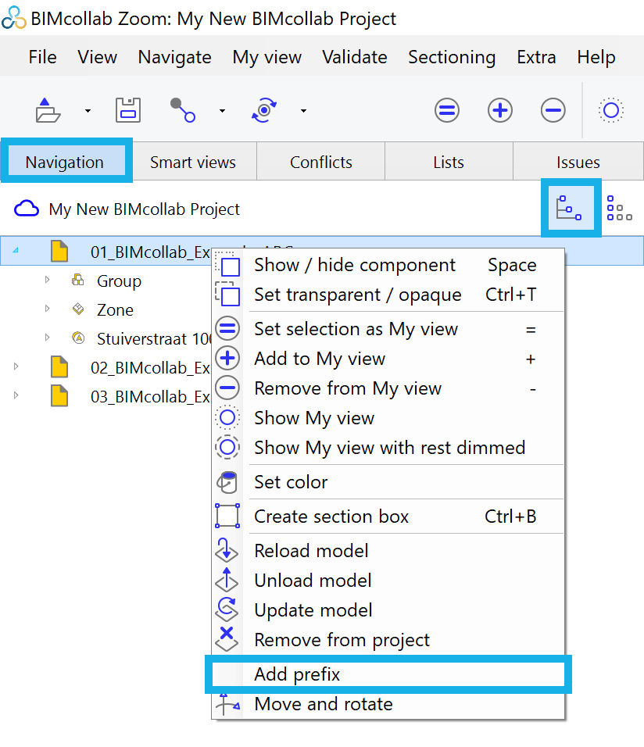Open the Navigate menu
Screen dimensions: 644x747
(174, 57)
